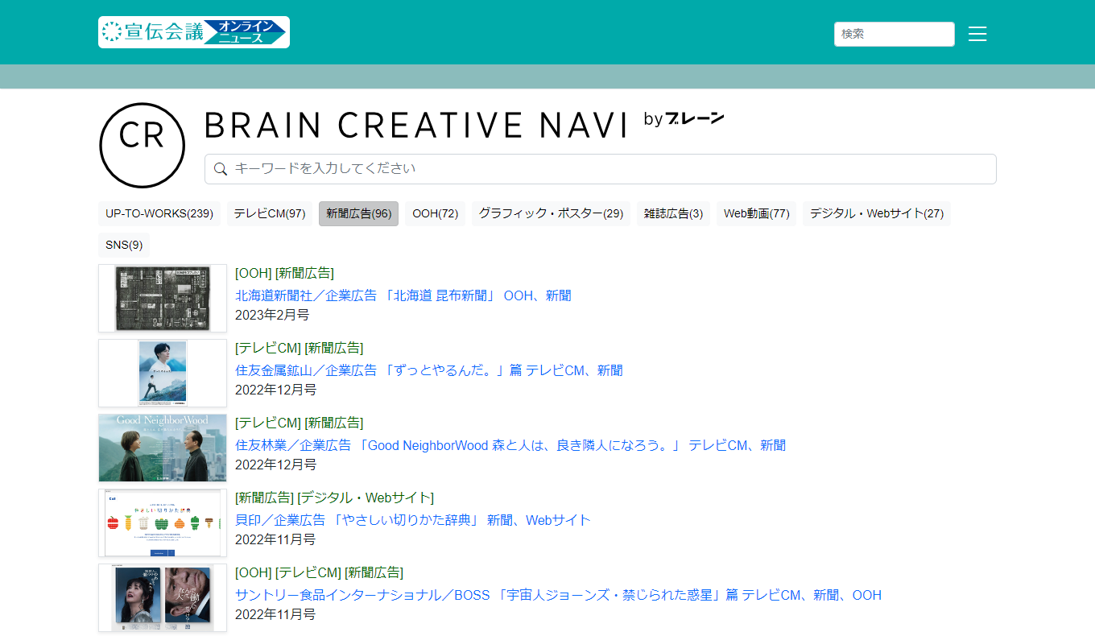Click 2022年11月号 under the サントリー BOSS link
This screenshot has height=636, width=1095.
[275, 614]
